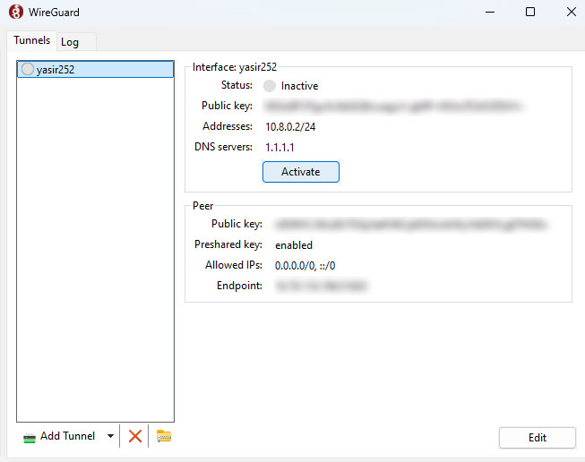Select the Tunnels tab
This screenshot has height=462, width=585.
[x=31, y=40]
